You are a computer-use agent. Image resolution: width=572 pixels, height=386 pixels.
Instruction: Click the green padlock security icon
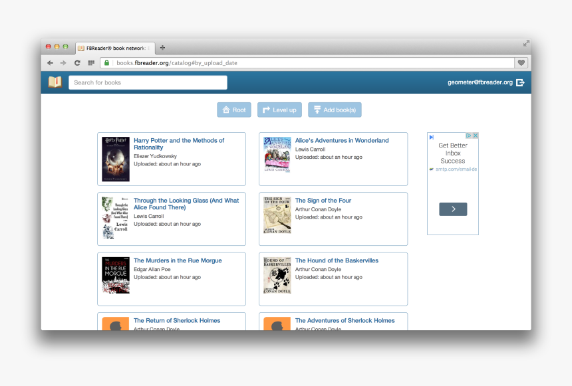pos(106,62)
